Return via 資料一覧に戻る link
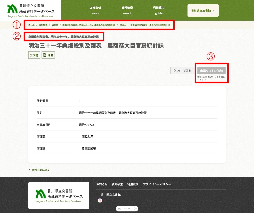This screenshot has width=254, height=213. point(41,170)
